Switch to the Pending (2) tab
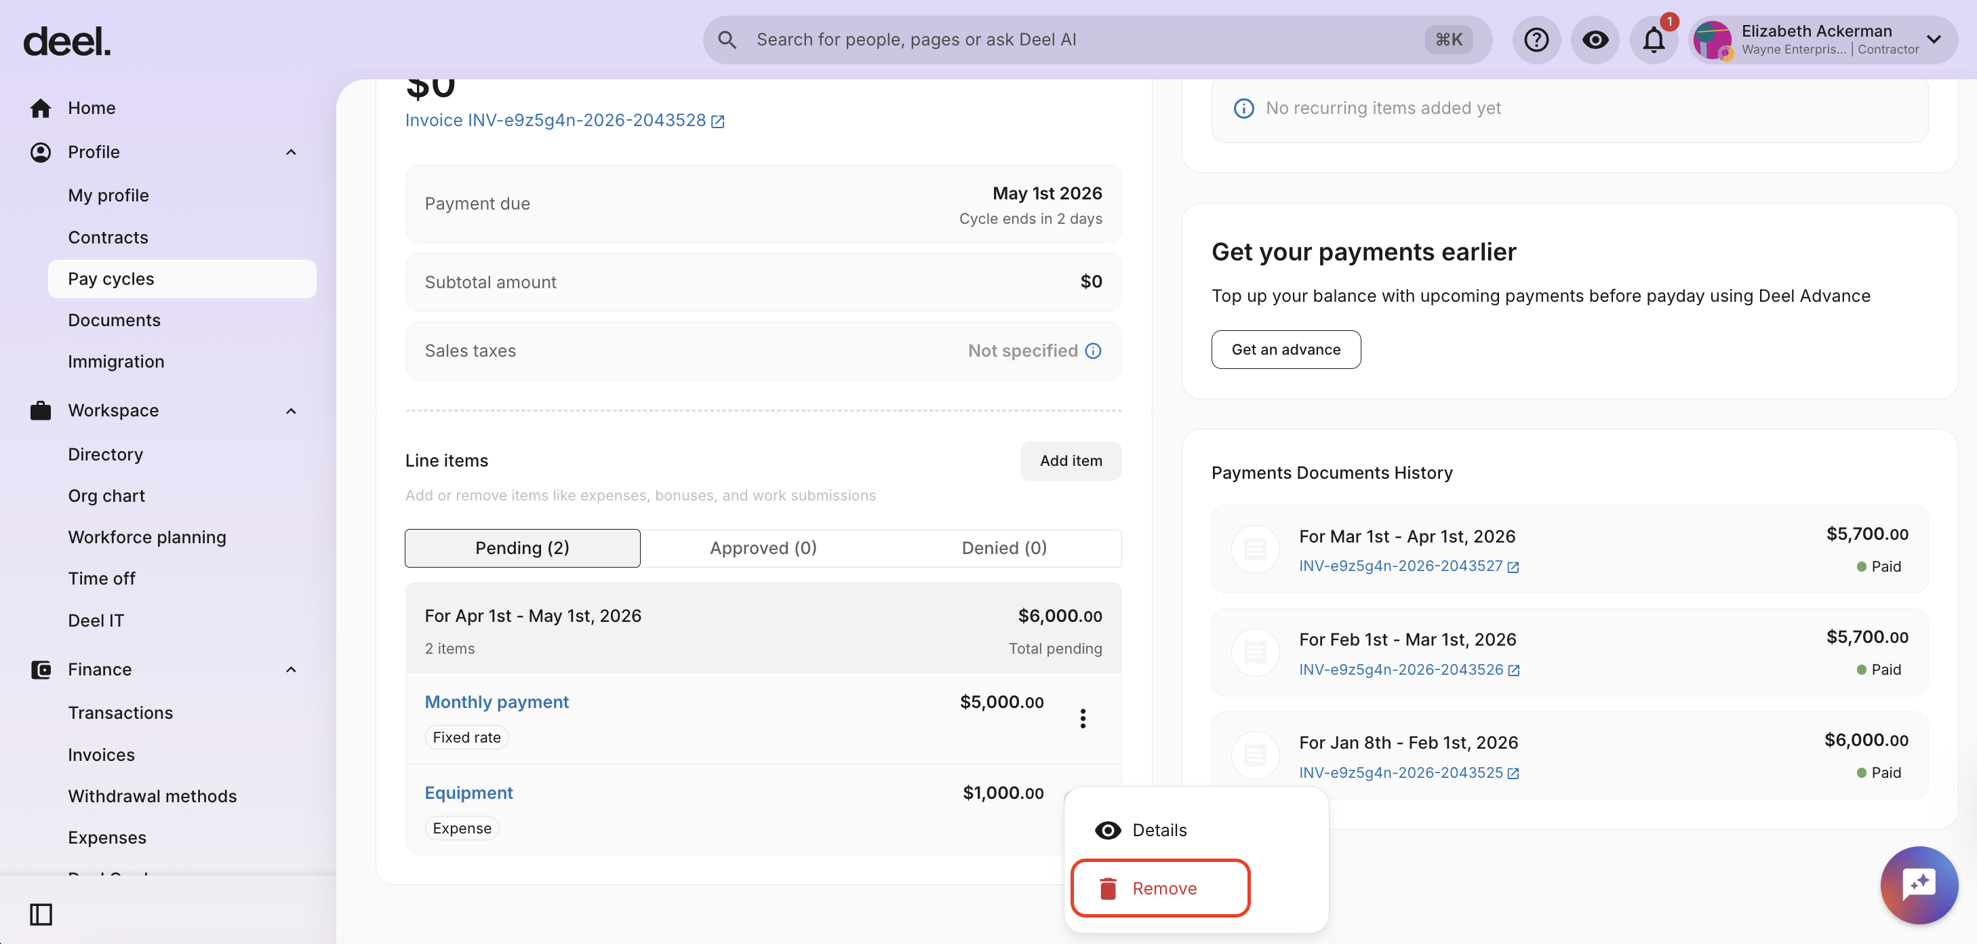This screenshot has height=944, width=1977. tap(523, 548)
